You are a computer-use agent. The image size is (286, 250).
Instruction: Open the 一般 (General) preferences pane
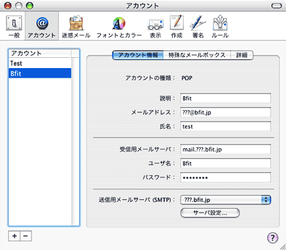click(14, 26)
